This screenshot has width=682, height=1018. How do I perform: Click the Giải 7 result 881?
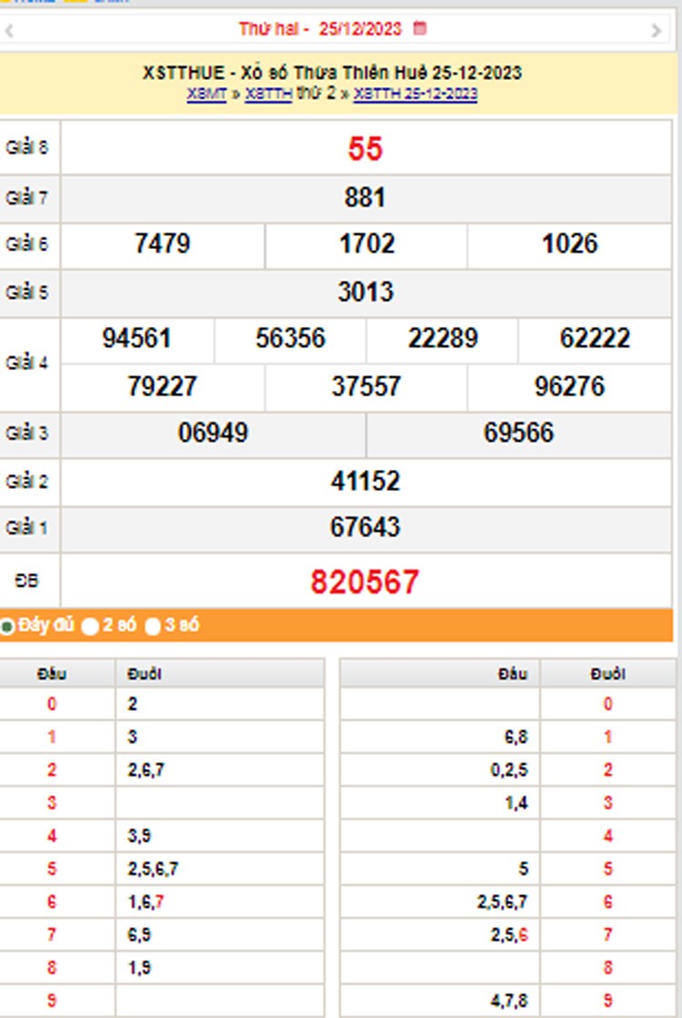pos(365,197)
